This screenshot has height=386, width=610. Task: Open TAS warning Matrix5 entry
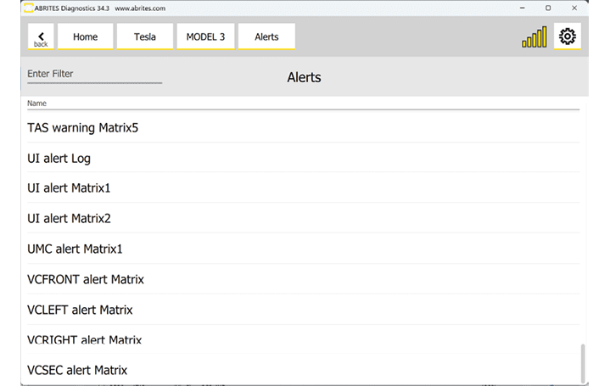click(x=82, y=128)
